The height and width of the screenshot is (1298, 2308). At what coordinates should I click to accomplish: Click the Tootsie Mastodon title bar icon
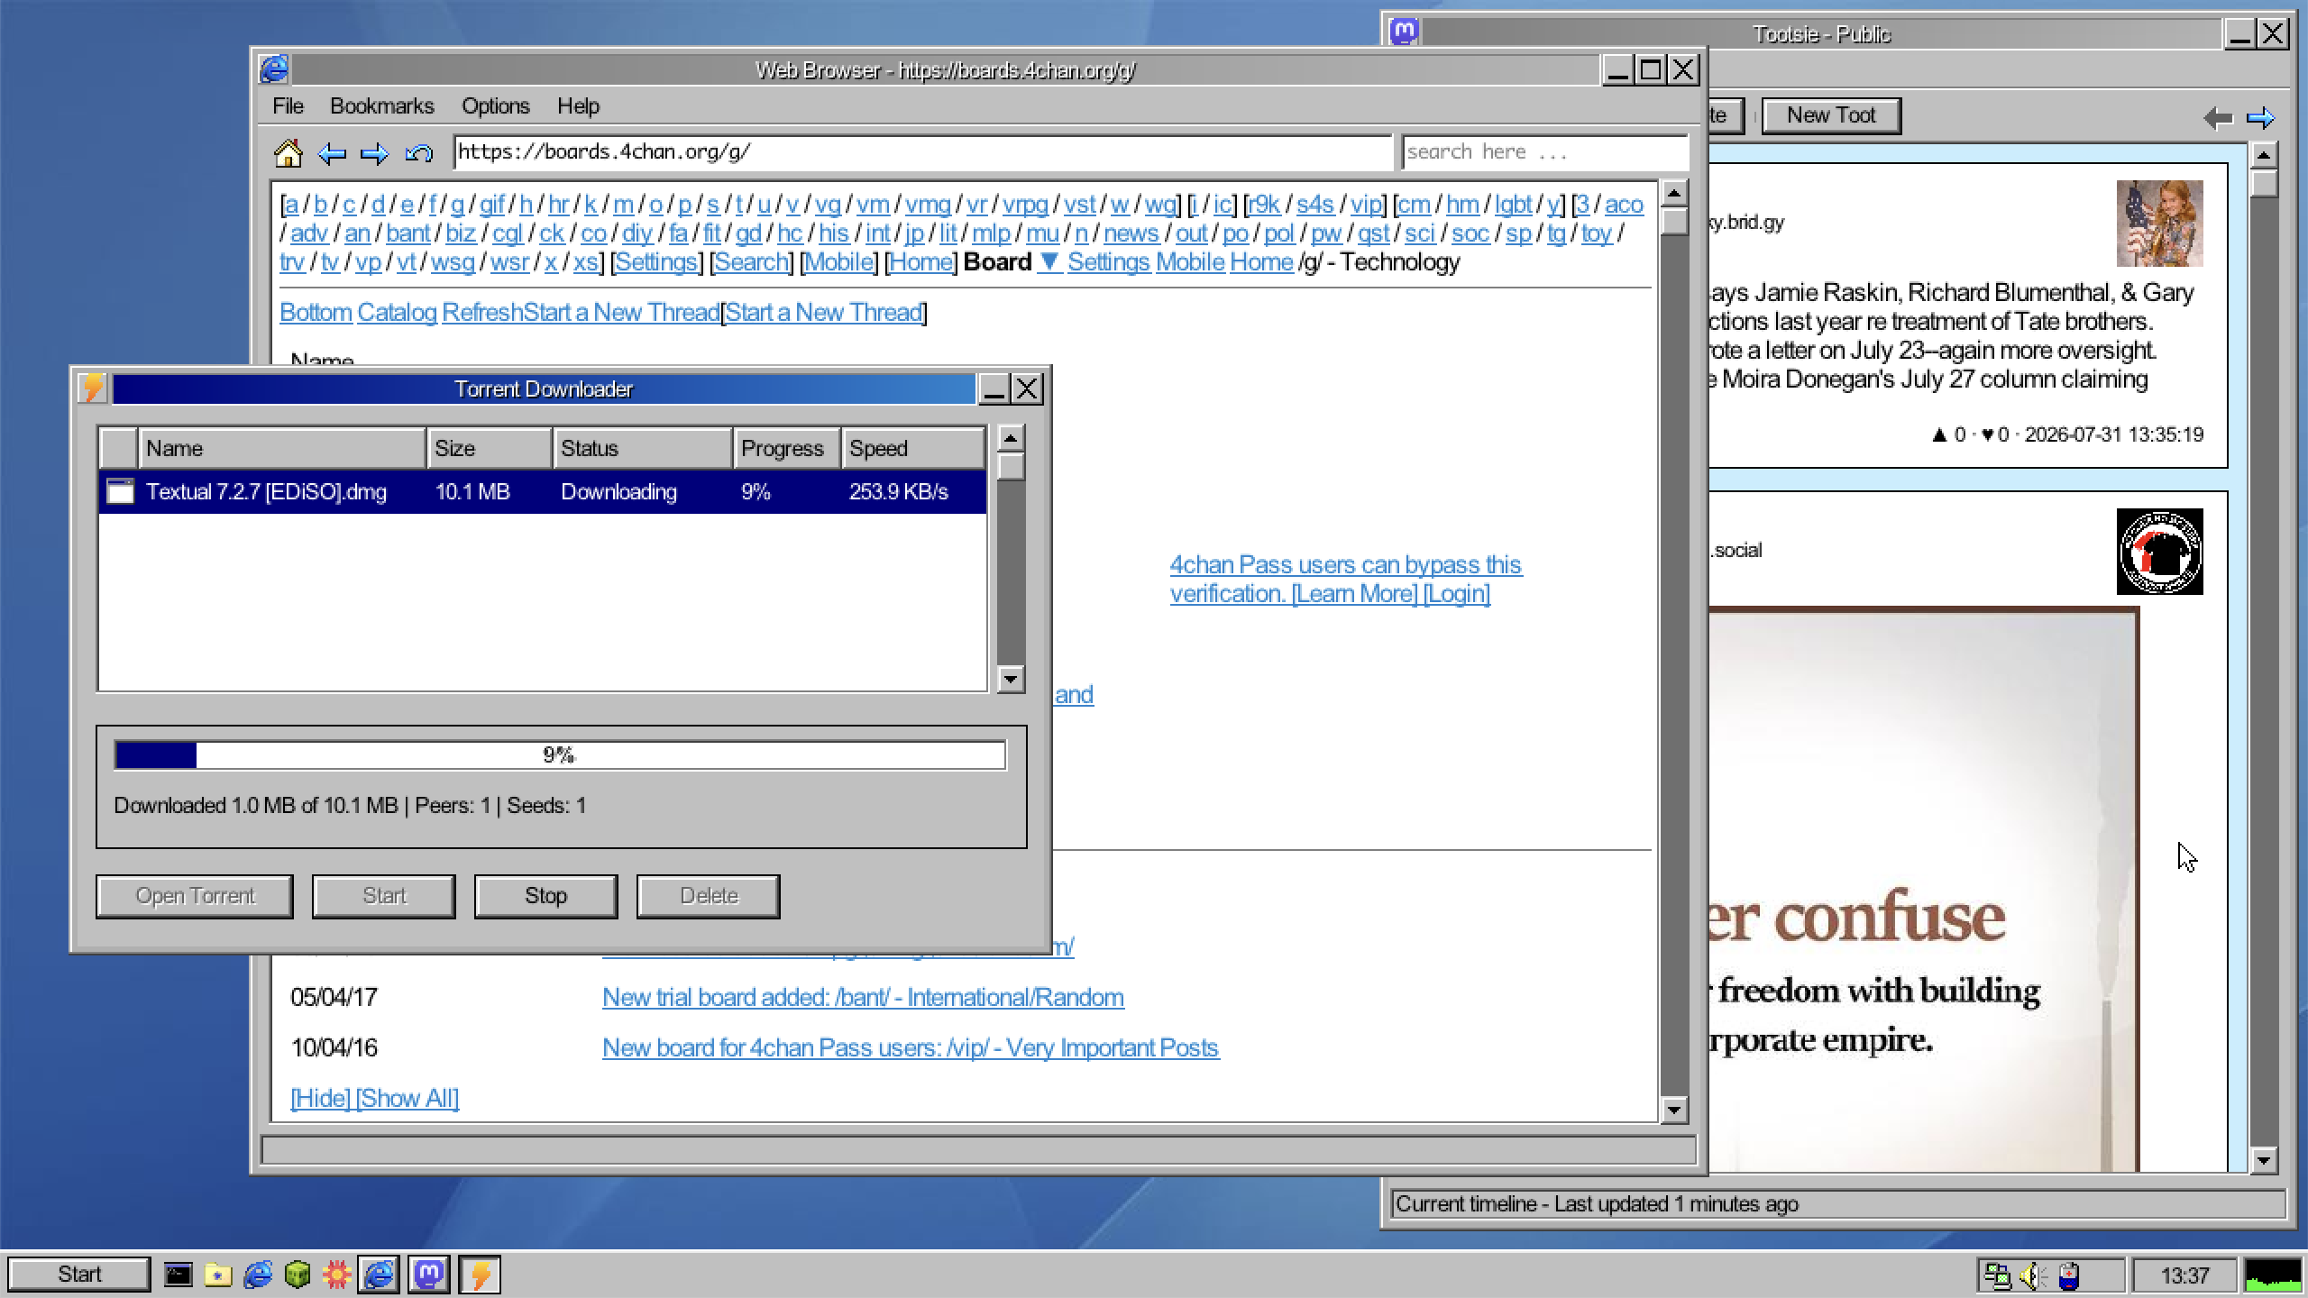click(1405, 33)
